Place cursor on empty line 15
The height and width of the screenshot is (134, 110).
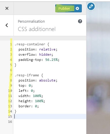point(50,116)
